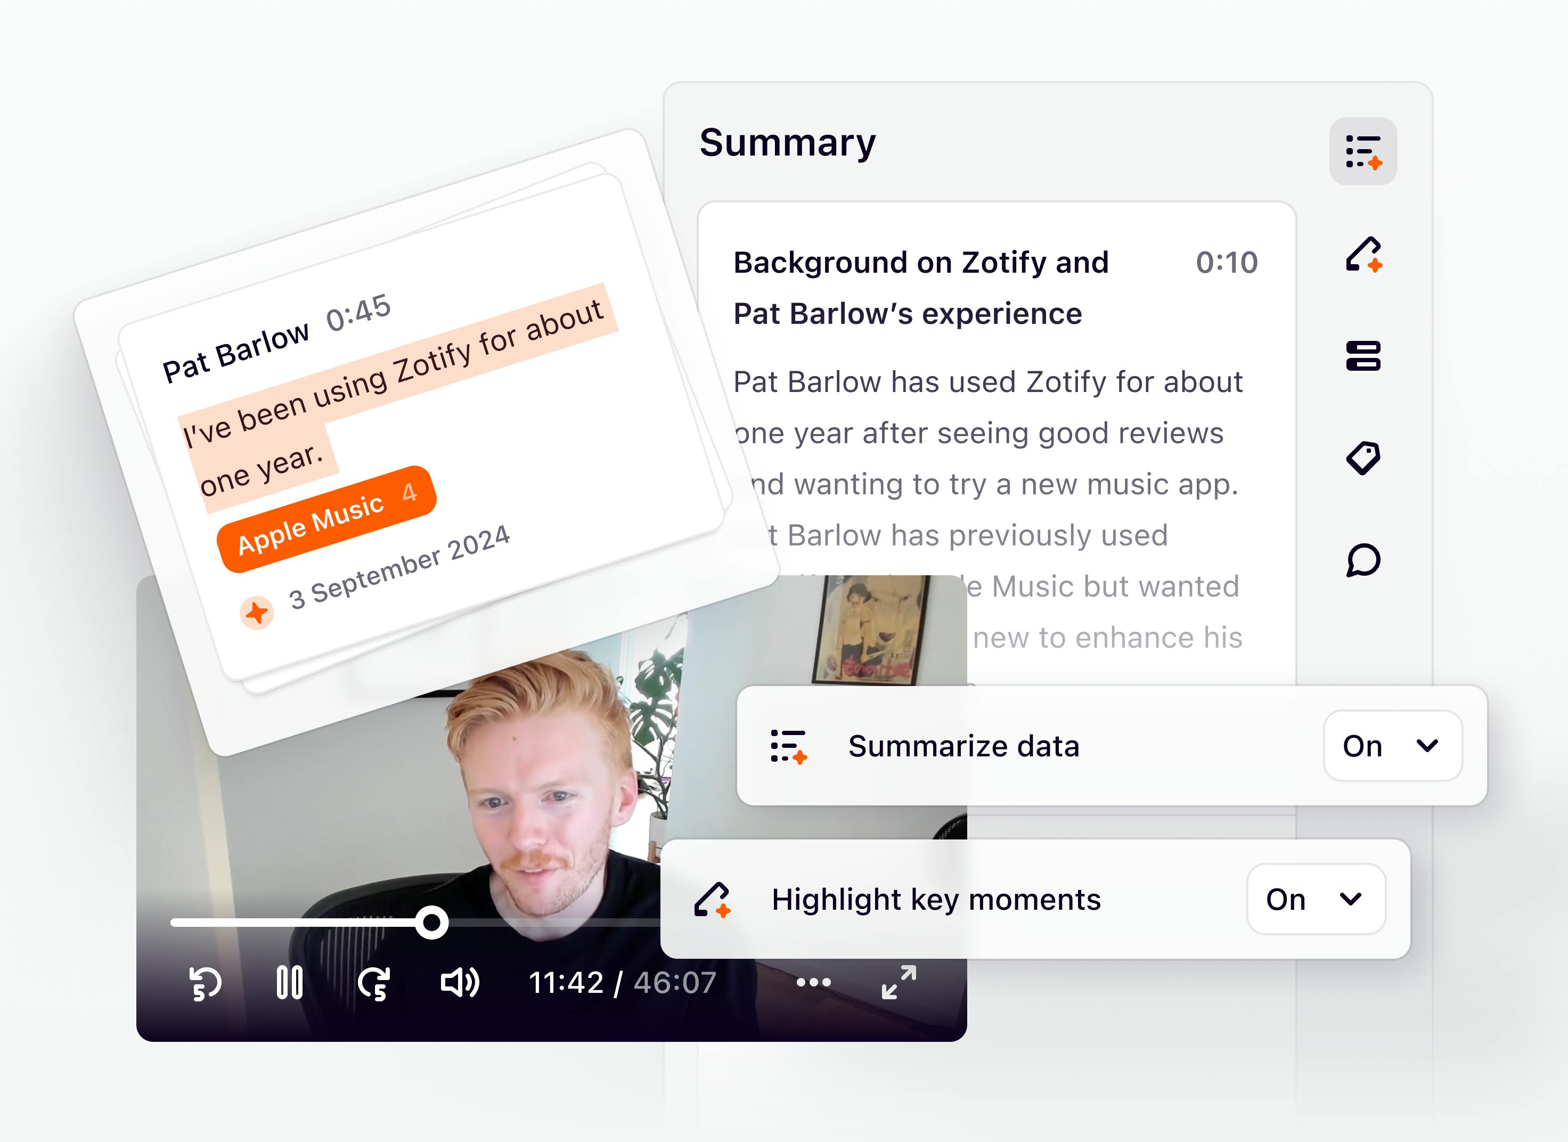Viewport: 1568px width, 1142px height.
Task: Click the "Background on Zotify and" summary heading
Action: coord(921,263)
